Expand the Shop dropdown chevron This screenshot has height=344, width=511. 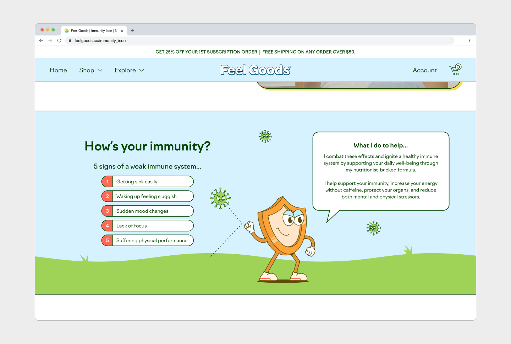(x=100, y=70)
